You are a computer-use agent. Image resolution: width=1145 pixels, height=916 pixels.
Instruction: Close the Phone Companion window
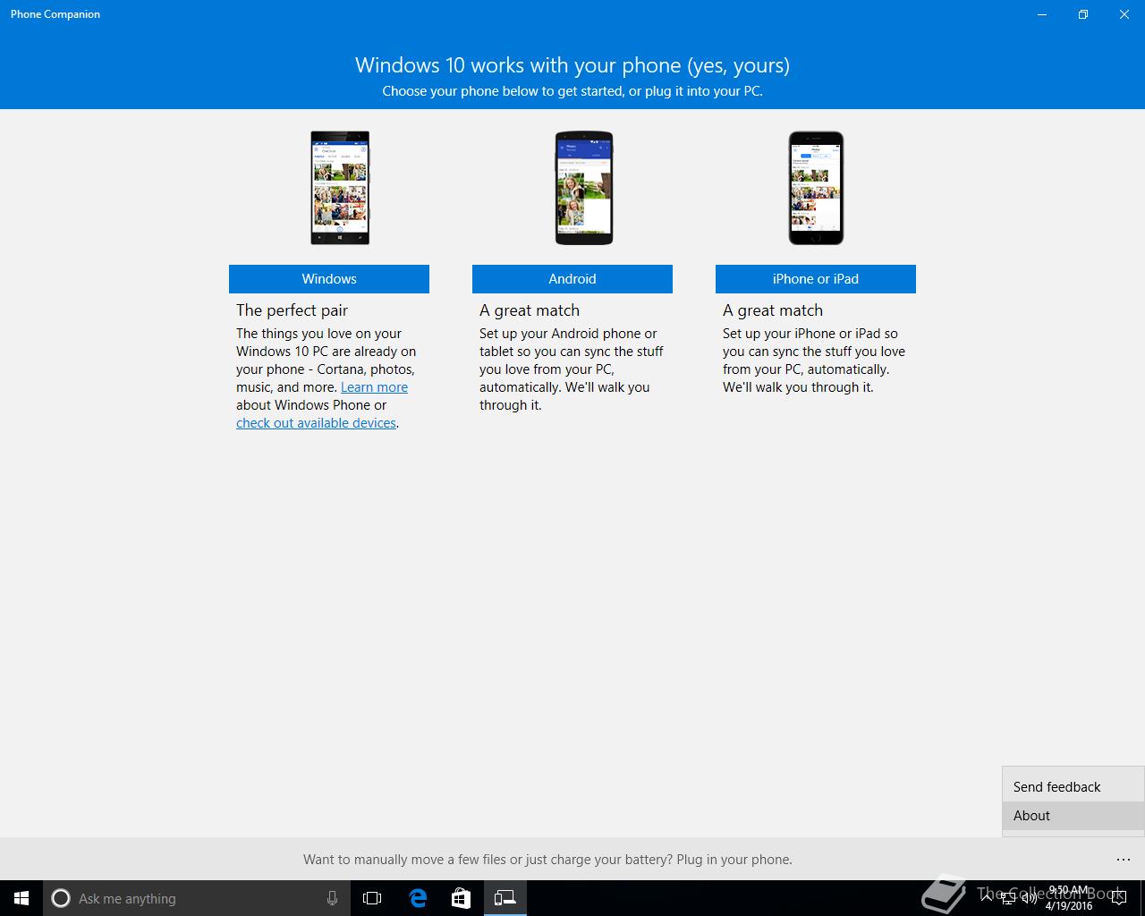pos(1124,14)
